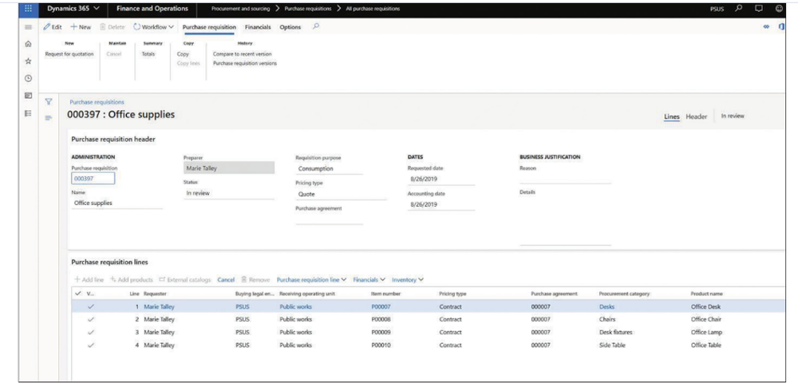The image size is (798, 383).
Task: Select the Options ribbon tab
Action: click(x=290, y=27)
